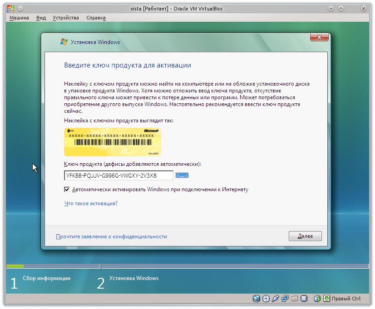375x309 pixels.
Task: Open the Вид menu
Action: 41,18
